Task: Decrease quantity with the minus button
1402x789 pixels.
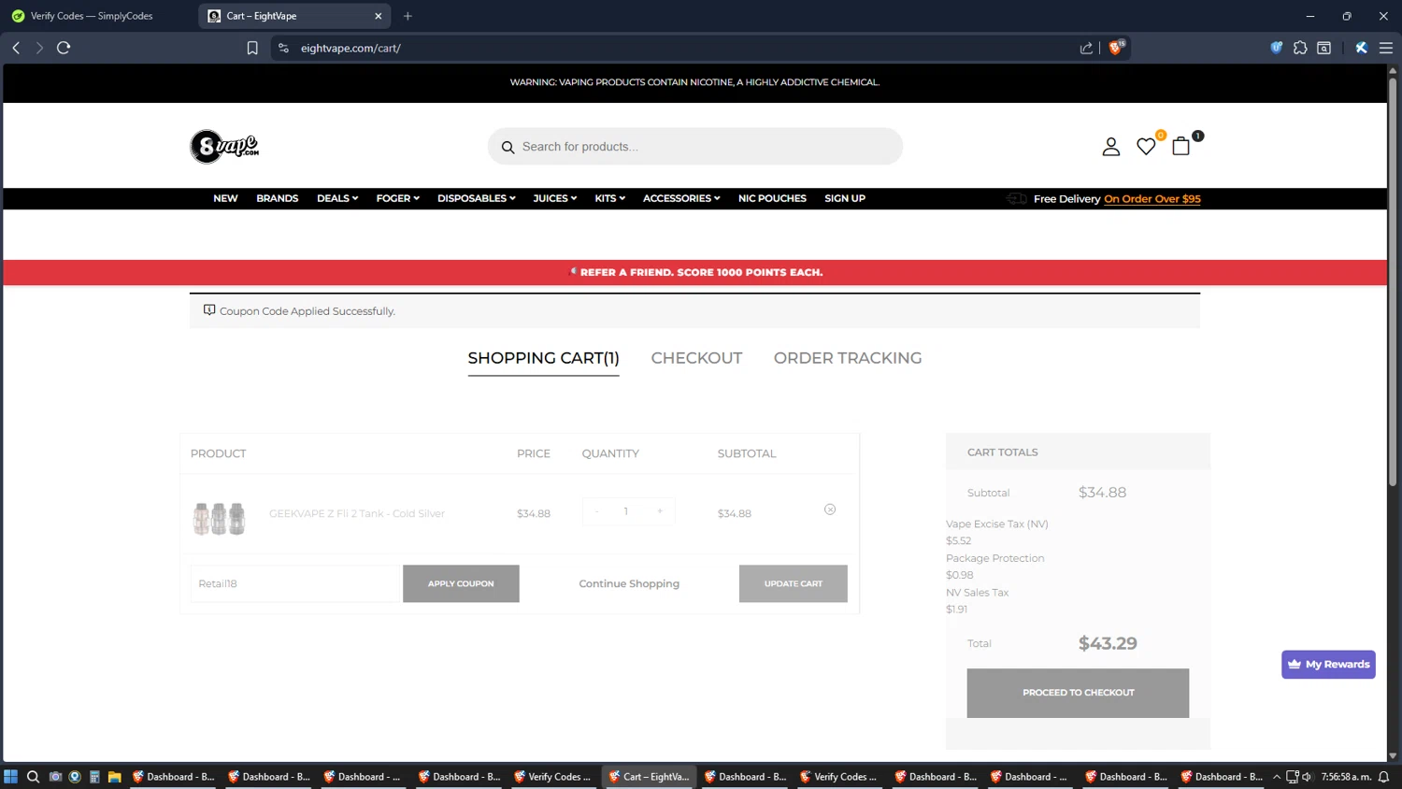Action: point(596,511)
